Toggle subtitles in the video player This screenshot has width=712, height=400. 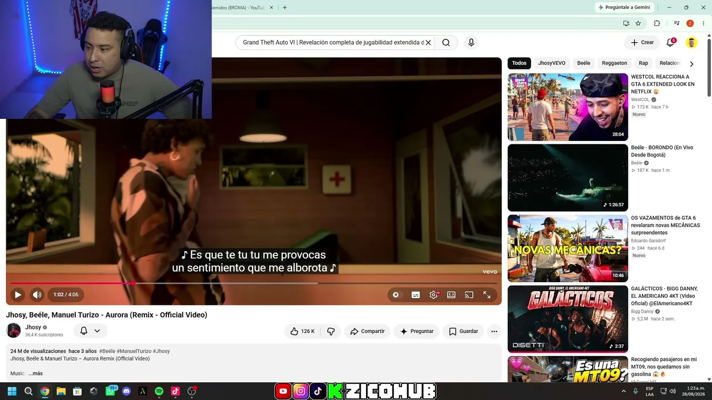pos(416,295)
